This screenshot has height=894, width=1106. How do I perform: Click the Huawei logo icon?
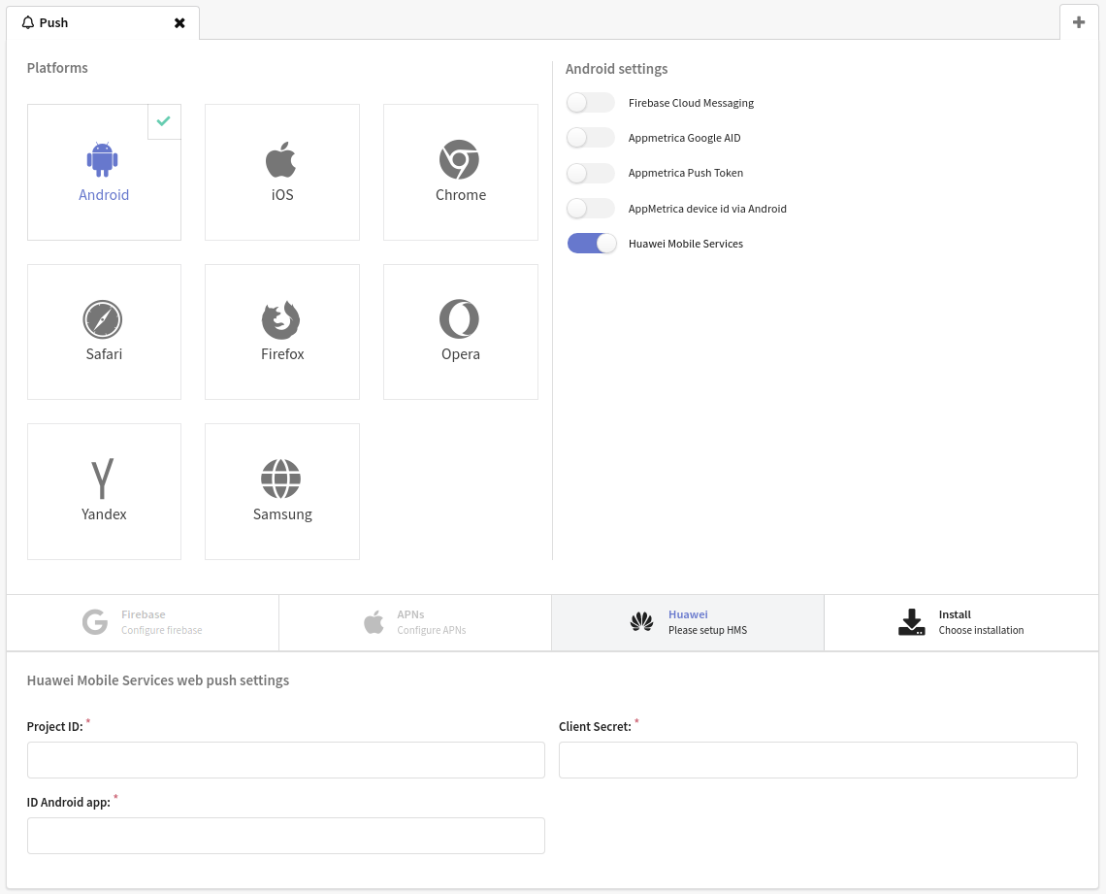click(x=642, y=622)
